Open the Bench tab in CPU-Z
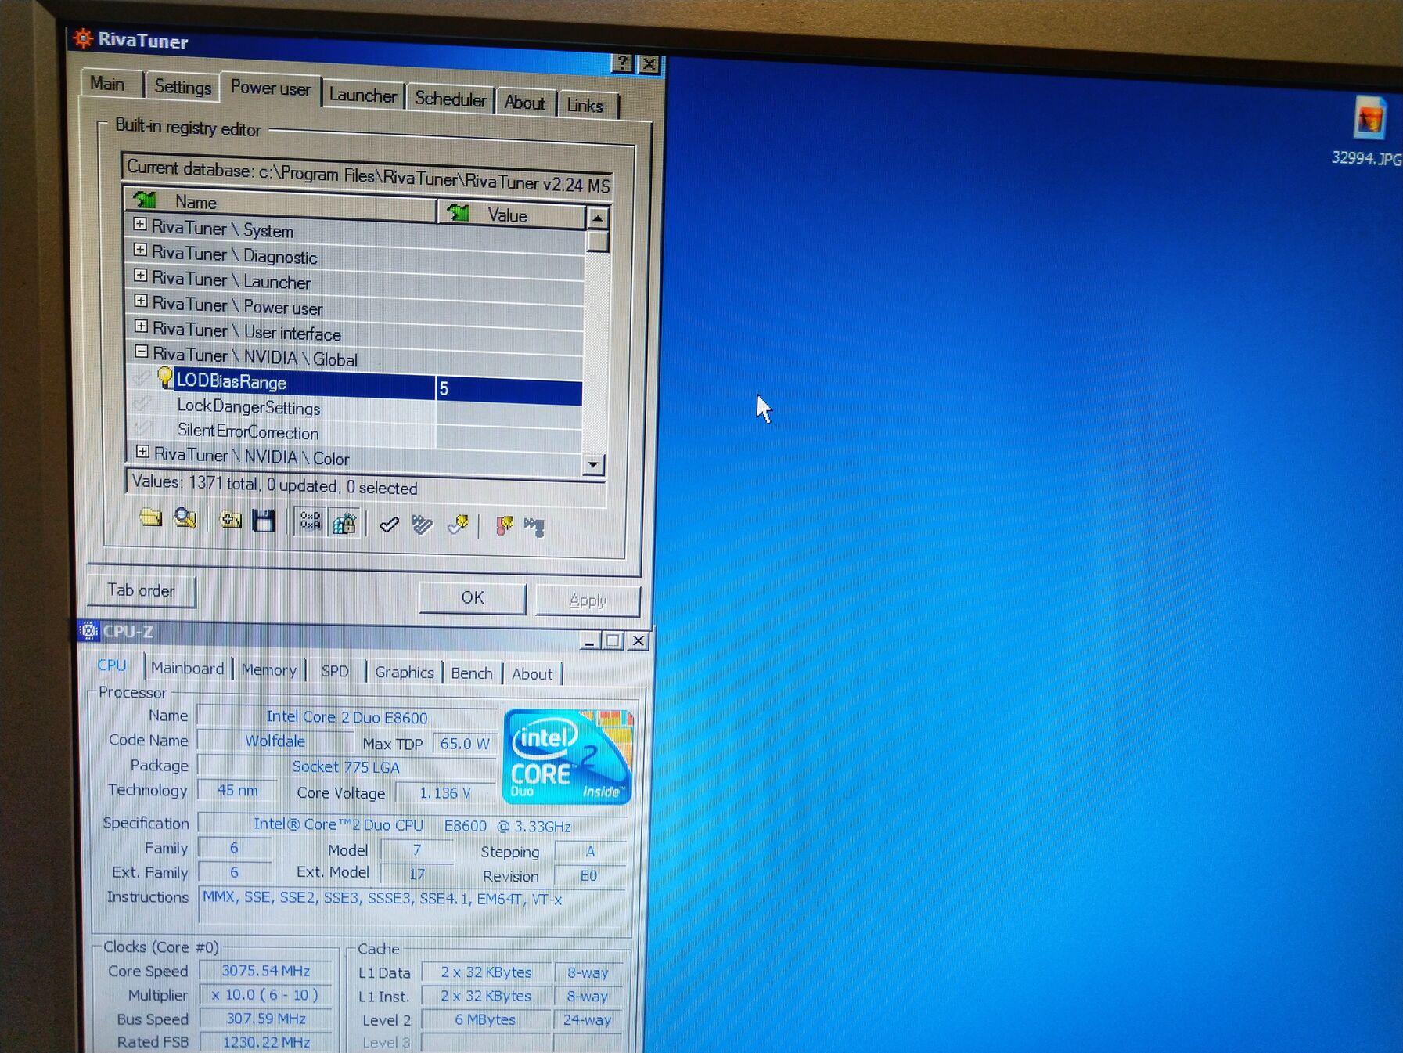The height and width of the screenshot is (1053, 1403). pos(472,673)
